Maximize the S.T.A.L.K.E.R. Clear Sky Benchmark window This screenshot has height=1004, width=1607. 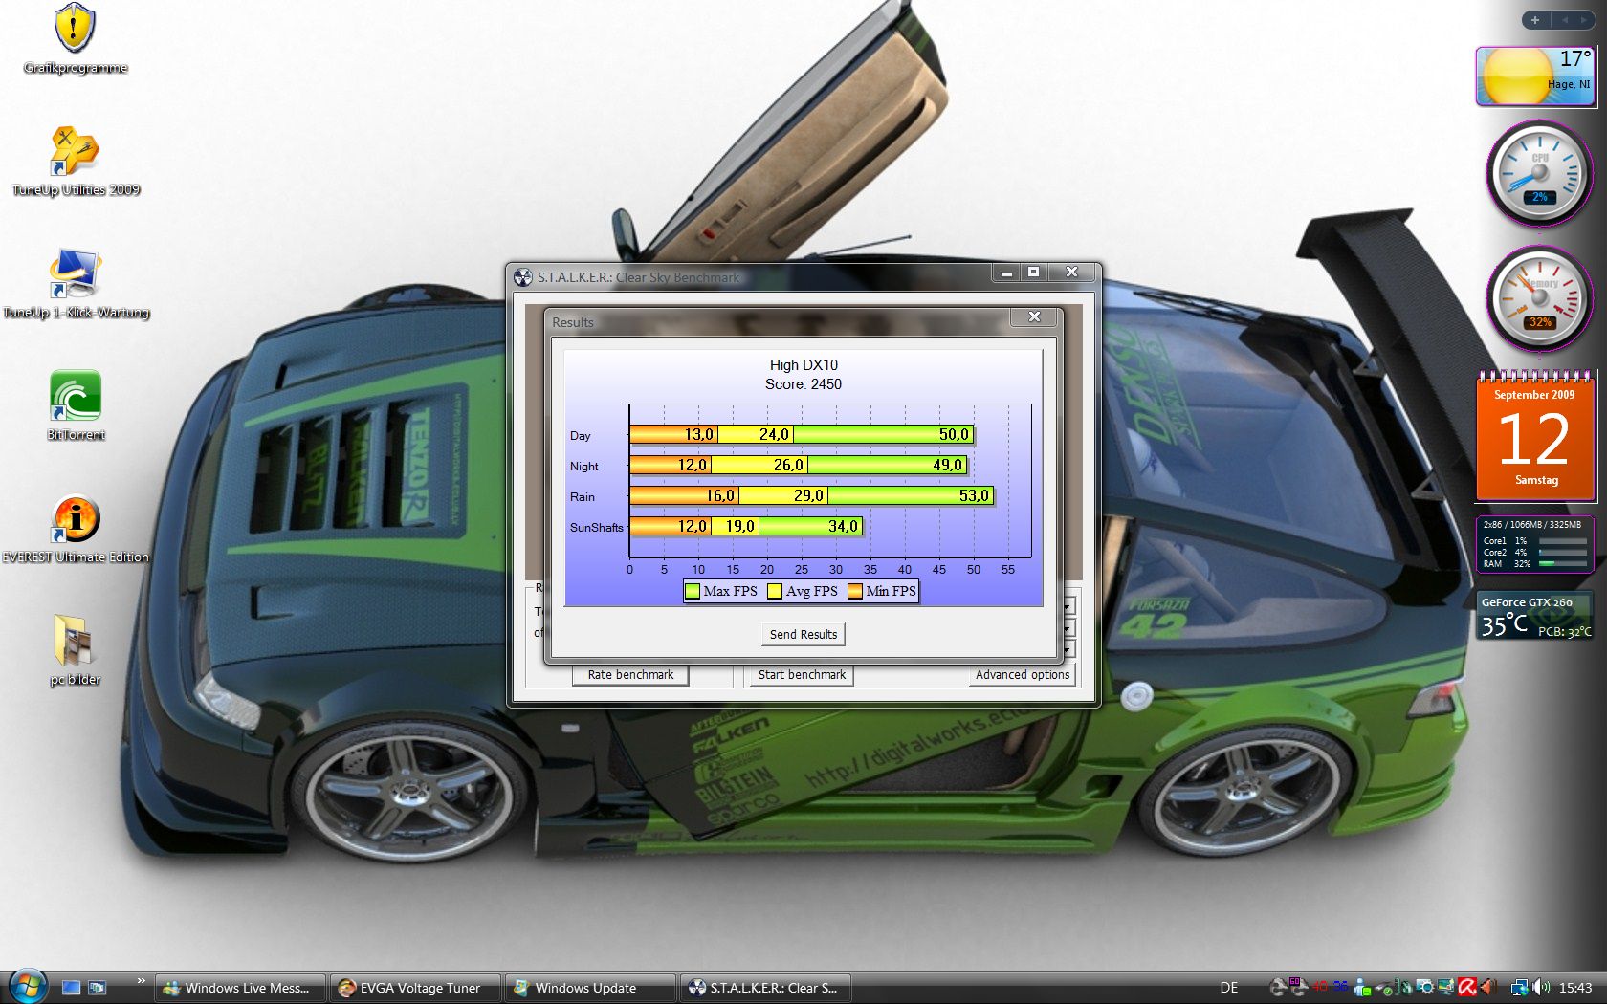click(x=1034, y=273)
